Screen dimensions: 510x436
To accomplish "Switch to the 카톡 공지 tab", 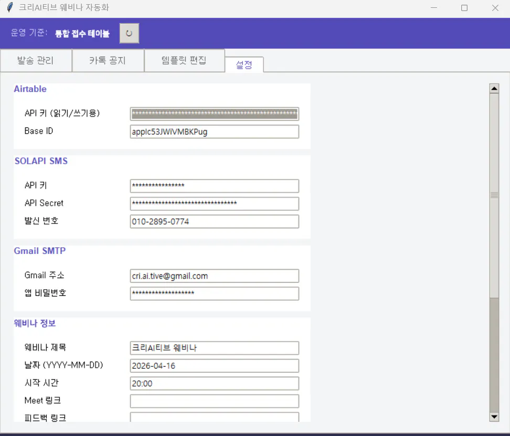I will pos(108,60).
